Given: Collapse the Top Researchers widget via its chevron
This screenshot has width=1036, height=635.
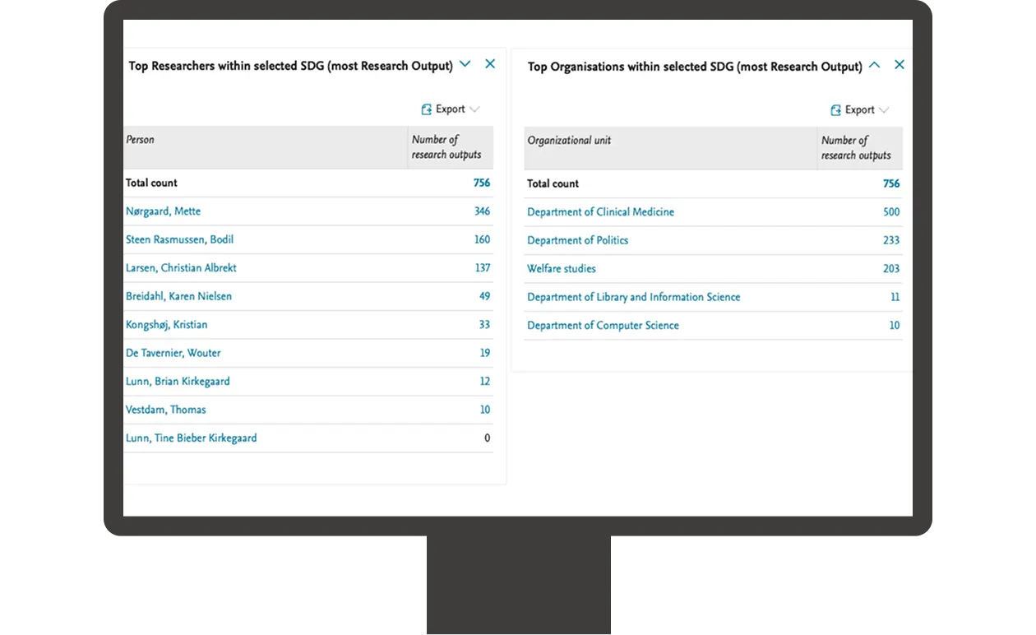Looking at the screenshot, I should click(465, 63).
